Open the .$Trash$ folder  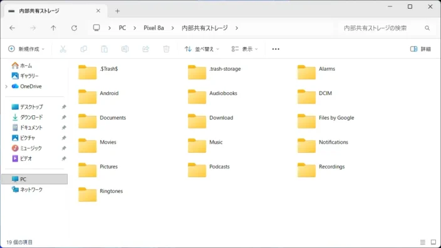[98, 72]
